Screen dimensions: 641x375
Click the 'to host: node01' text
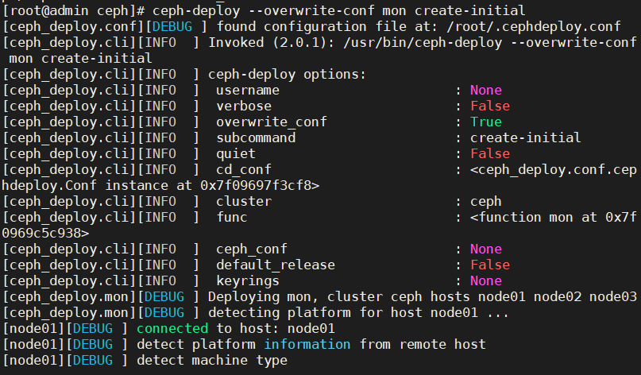coord(276,329)
